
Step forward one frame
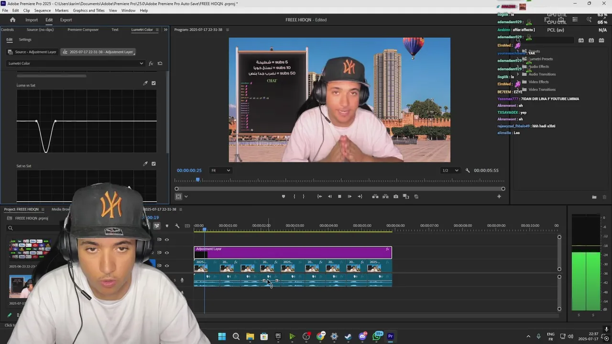click(350, 196)
